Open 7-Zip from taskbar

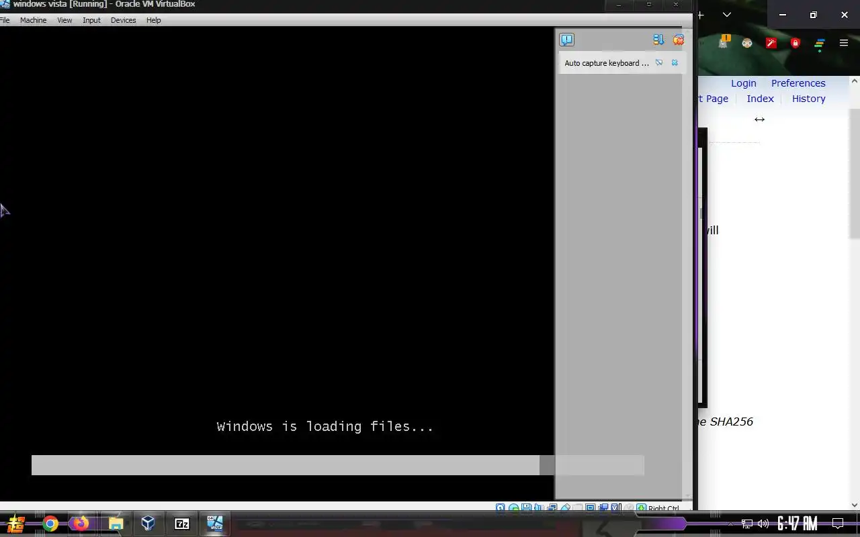[x=182, y=524]
